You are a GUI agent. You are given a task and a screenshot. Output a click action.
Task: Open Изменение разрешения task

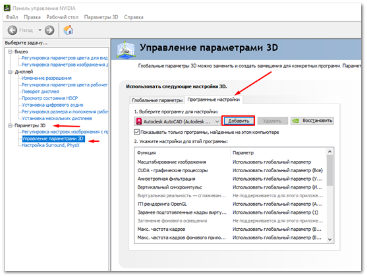coord(47,78)
